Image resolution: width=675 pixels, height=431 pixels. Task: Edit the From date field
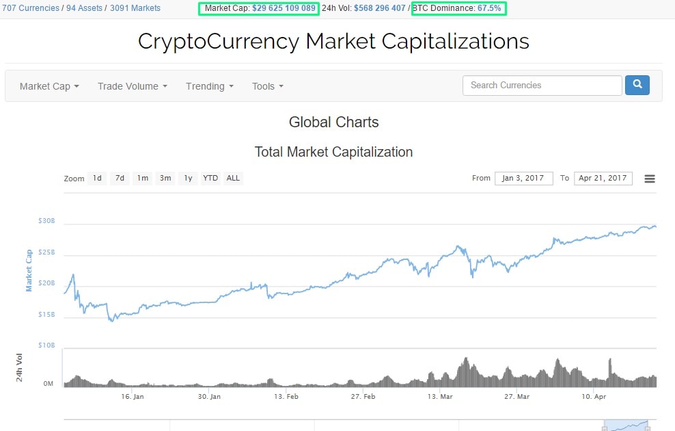(523, 178)
